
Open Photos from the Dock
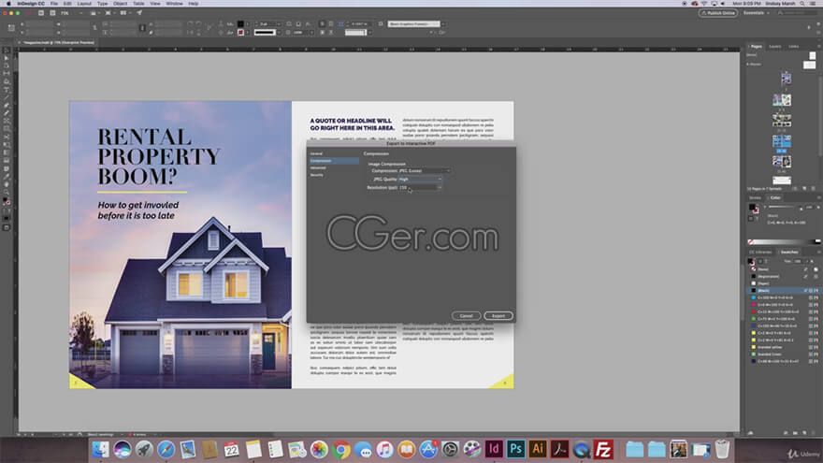point(319,449)
